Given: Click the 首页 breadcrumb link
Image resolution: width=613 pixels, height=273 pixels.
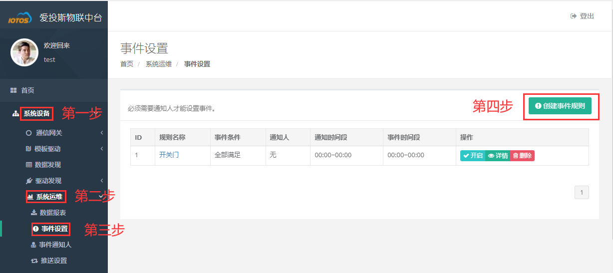Looking at the screenshot, I should point(127,64).
